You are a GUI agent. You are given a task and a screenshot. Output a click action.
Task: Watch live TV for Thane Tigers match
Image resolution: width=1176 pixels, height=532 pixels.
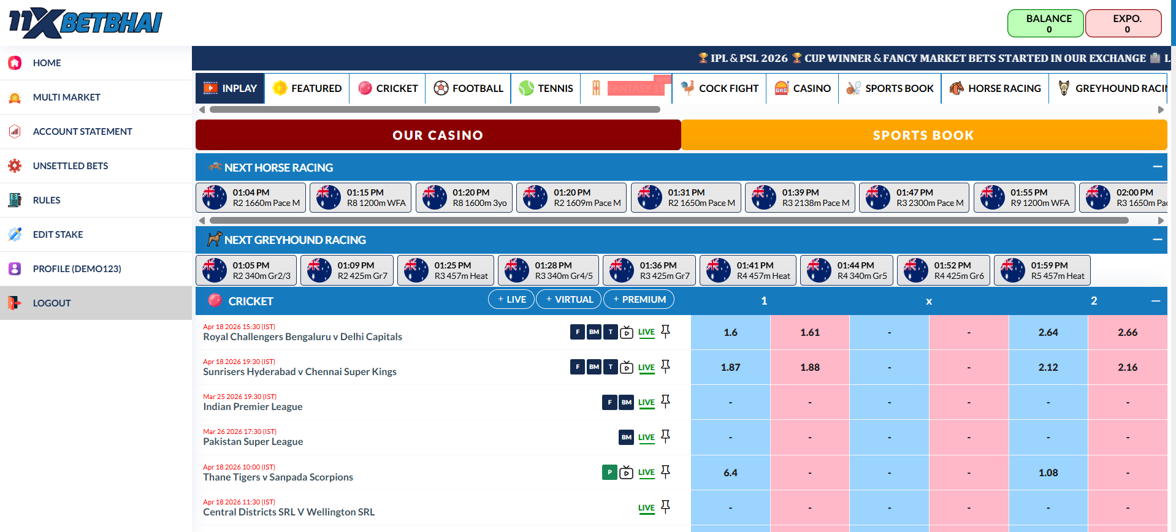[x=626, y=473]
